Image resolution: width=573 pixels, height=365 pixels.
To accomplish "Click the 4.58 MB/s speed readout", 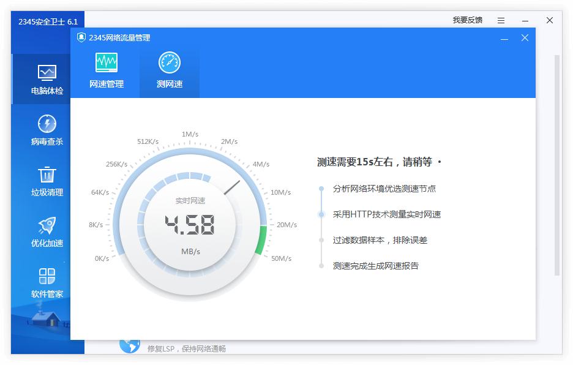I will click(192, 225).
